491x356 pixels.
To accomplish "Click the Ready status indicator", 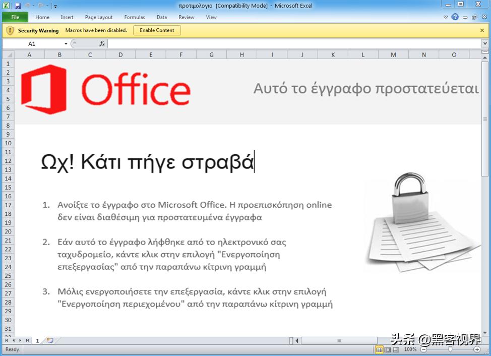I will pyautogui.click(x=12, y=349).
